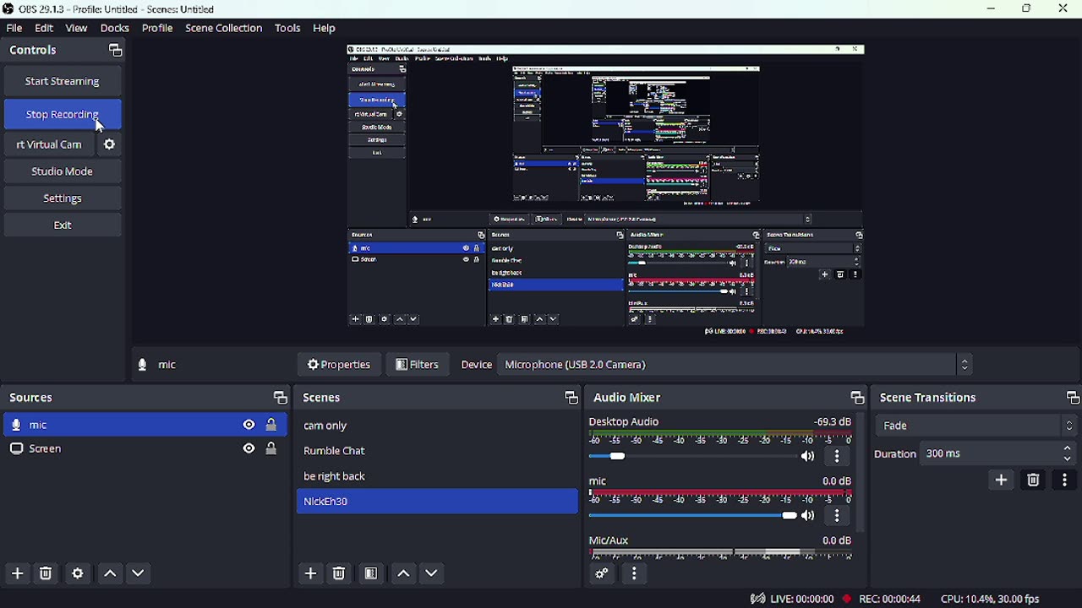Open the Fade transition dropdown

pyautogui.click(x=977, y=426)
